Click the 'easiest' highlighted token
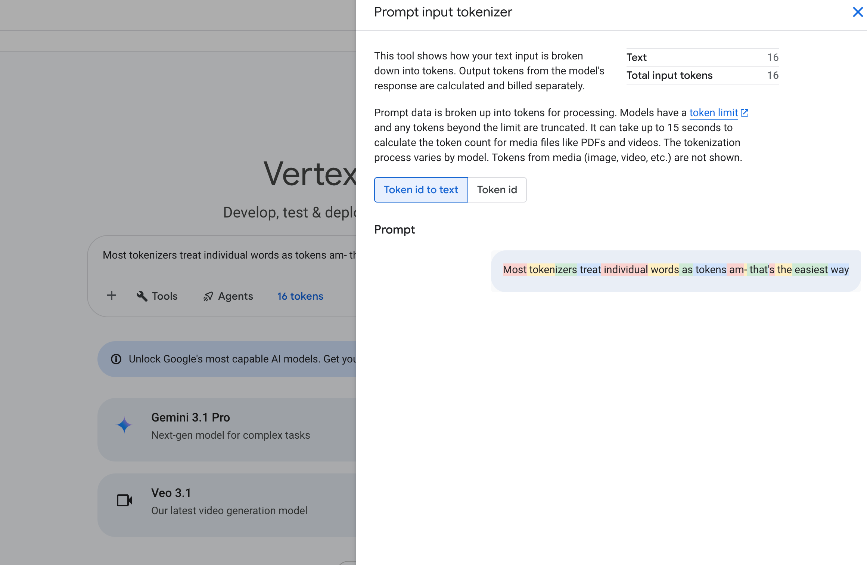 (x=811, y=270)
